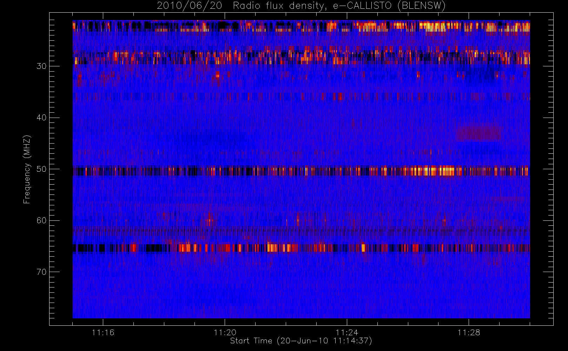Screen dimensions: 568x351
Task: Click the 70 MHz frequency tick label
Action: click(41, 272)
